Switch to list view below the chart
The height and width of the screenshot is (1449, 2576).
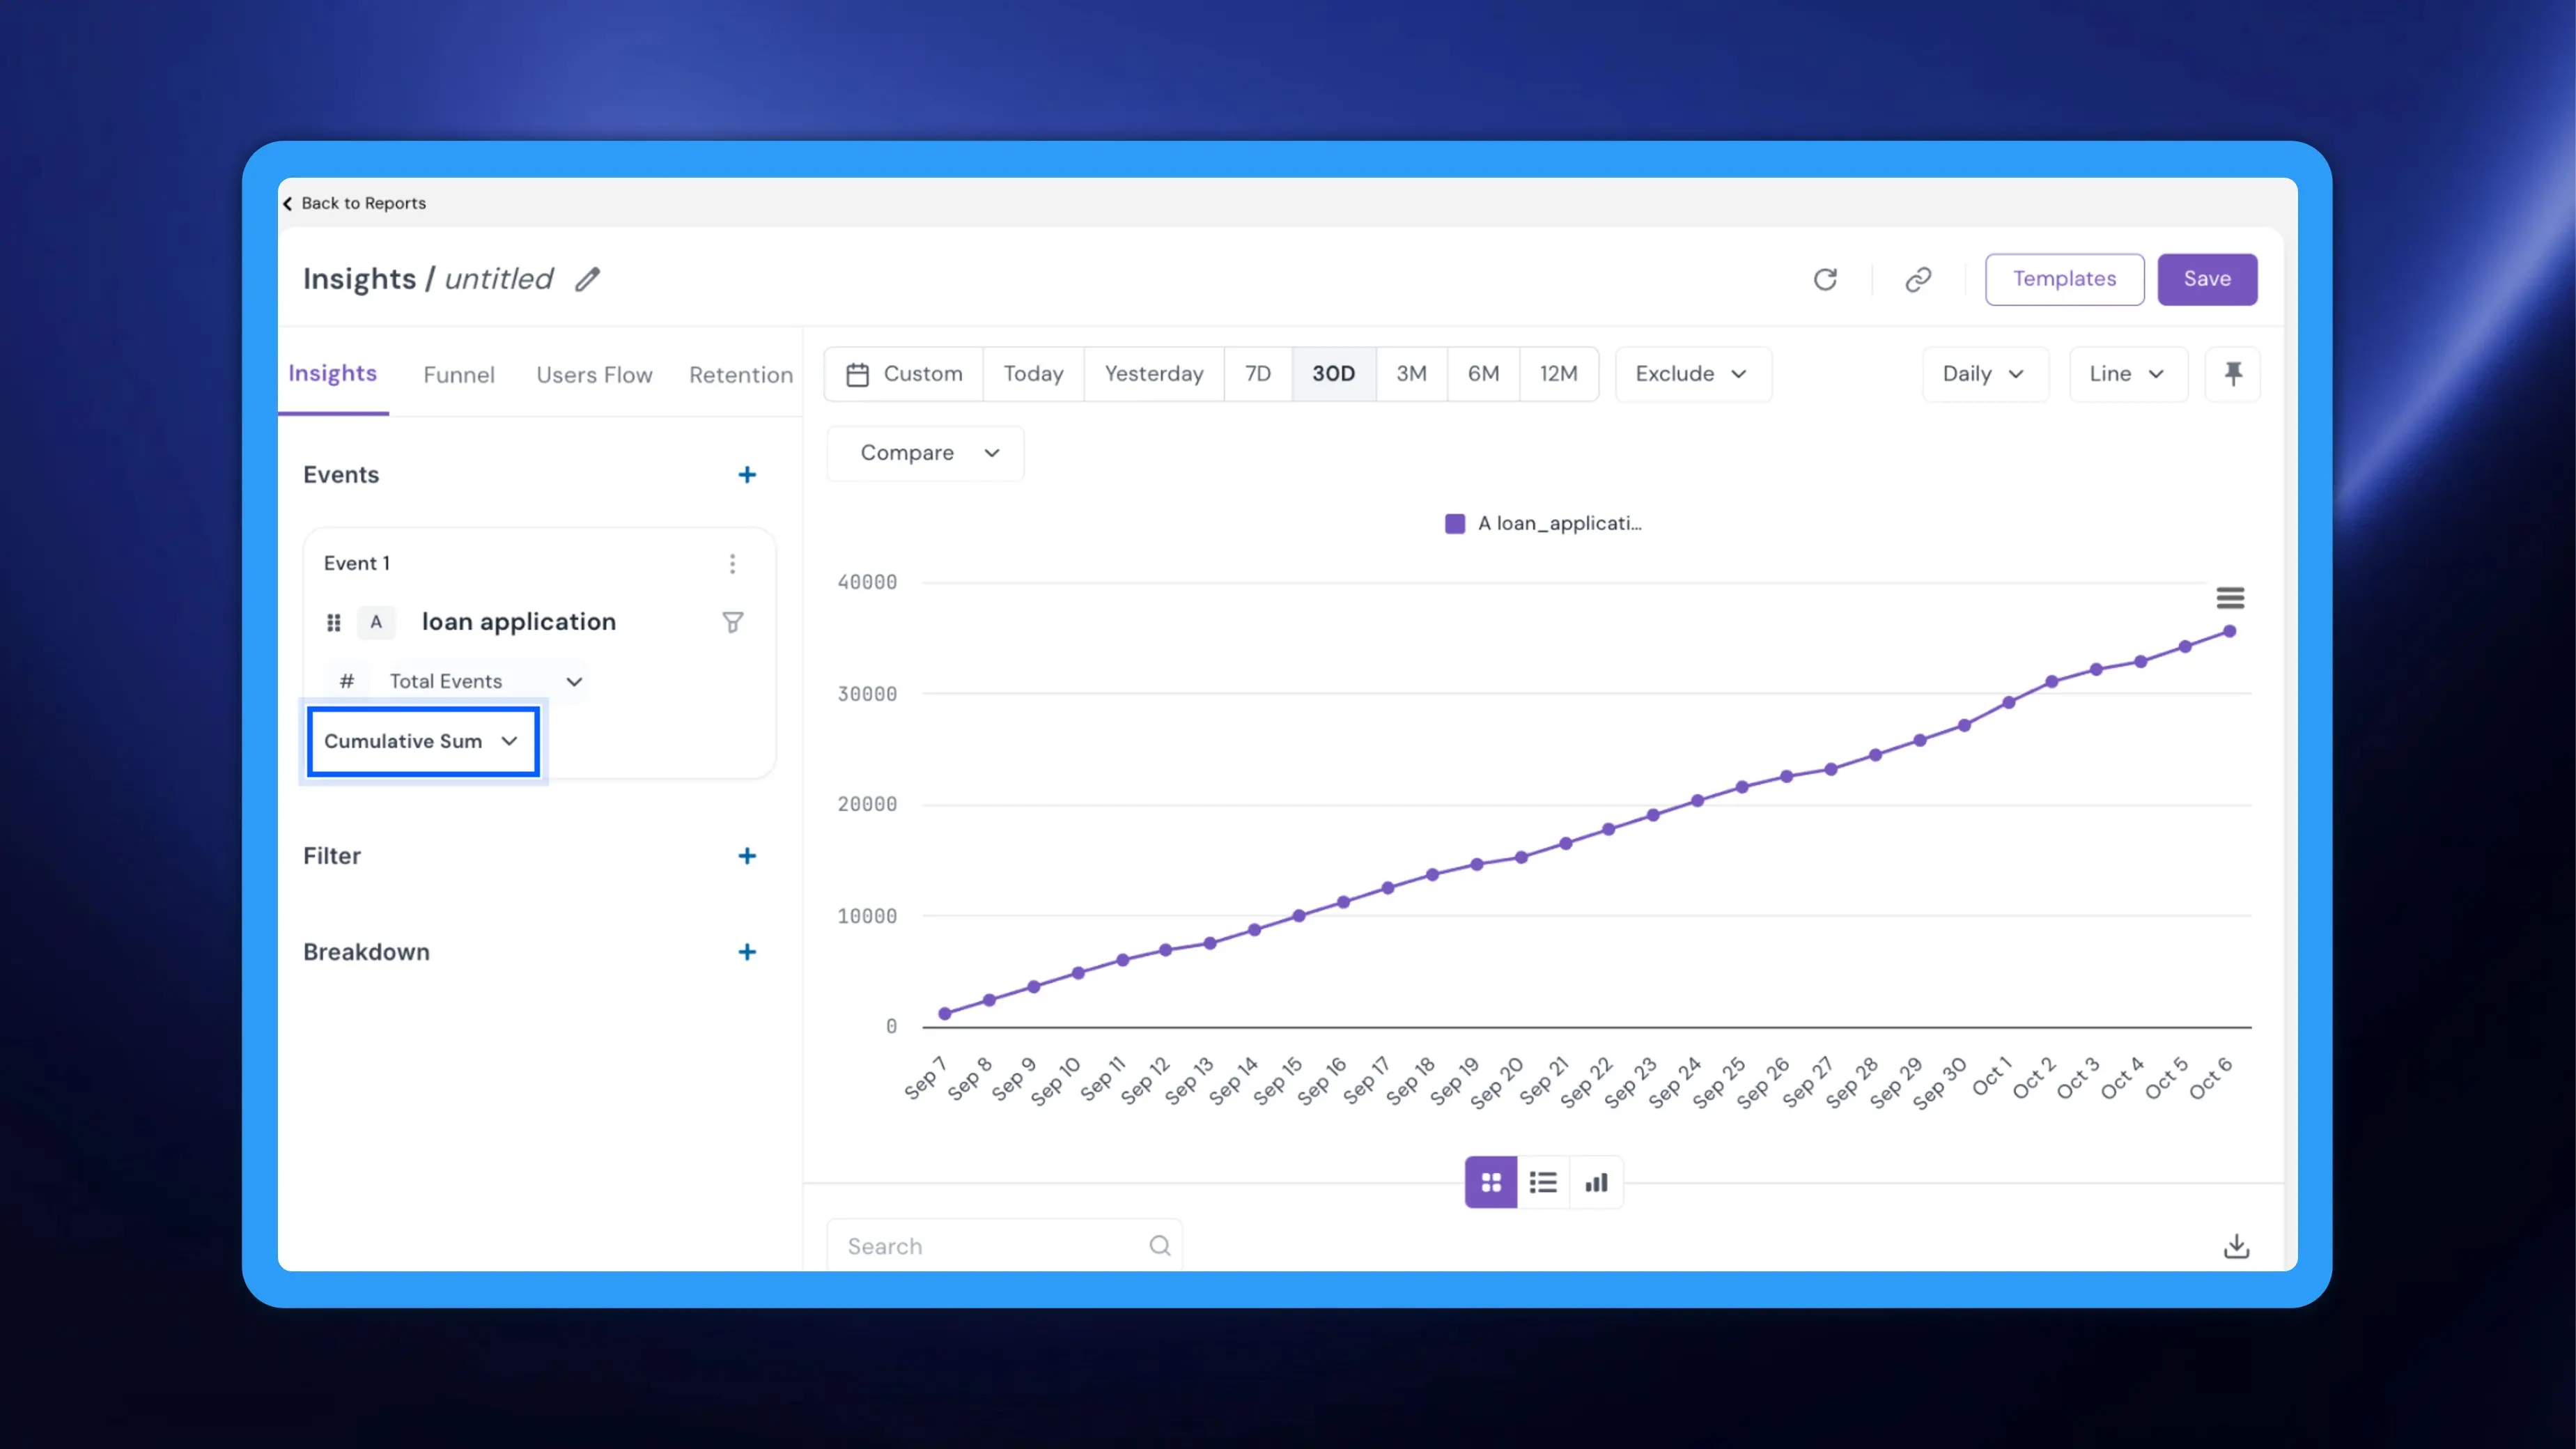coord(1543,1183)
